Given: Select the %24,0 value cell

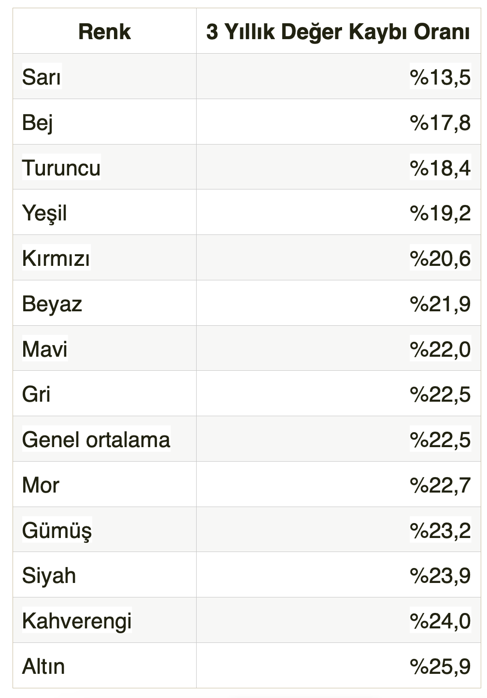Looking at the screenshot, I should click(x=440, y=621).
